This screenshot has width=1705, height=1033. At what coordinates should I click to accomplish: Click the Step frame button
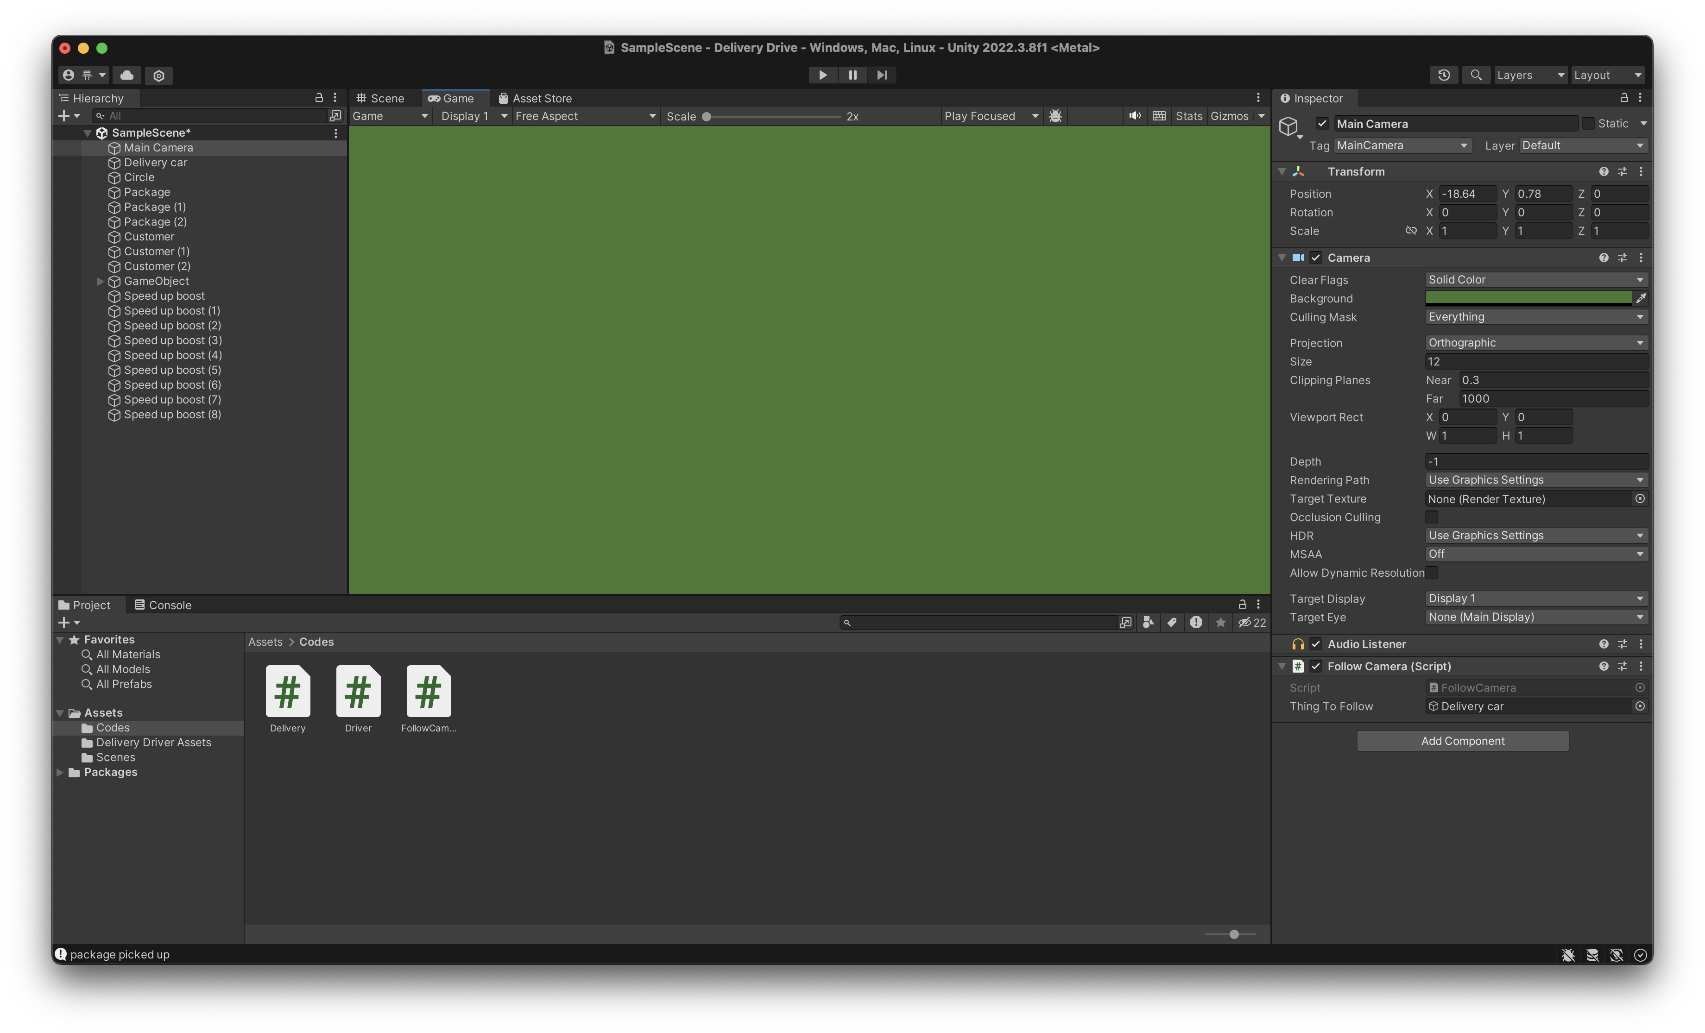882,75
